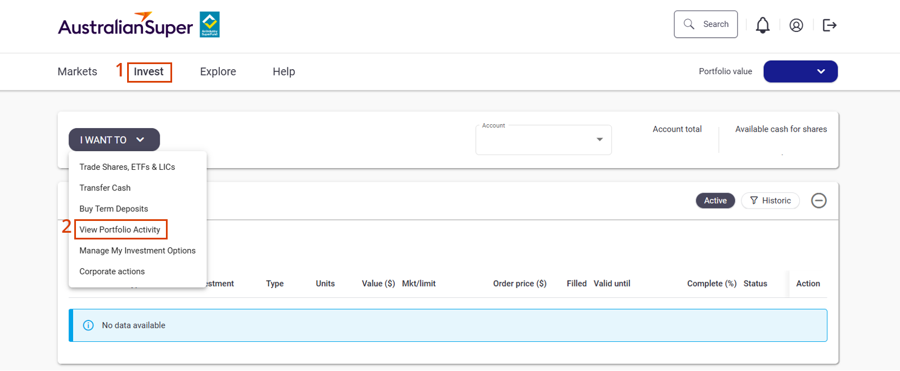Choose Trade Shares, ETFs & LICs
900x371 pixels.
click(127, 167)
